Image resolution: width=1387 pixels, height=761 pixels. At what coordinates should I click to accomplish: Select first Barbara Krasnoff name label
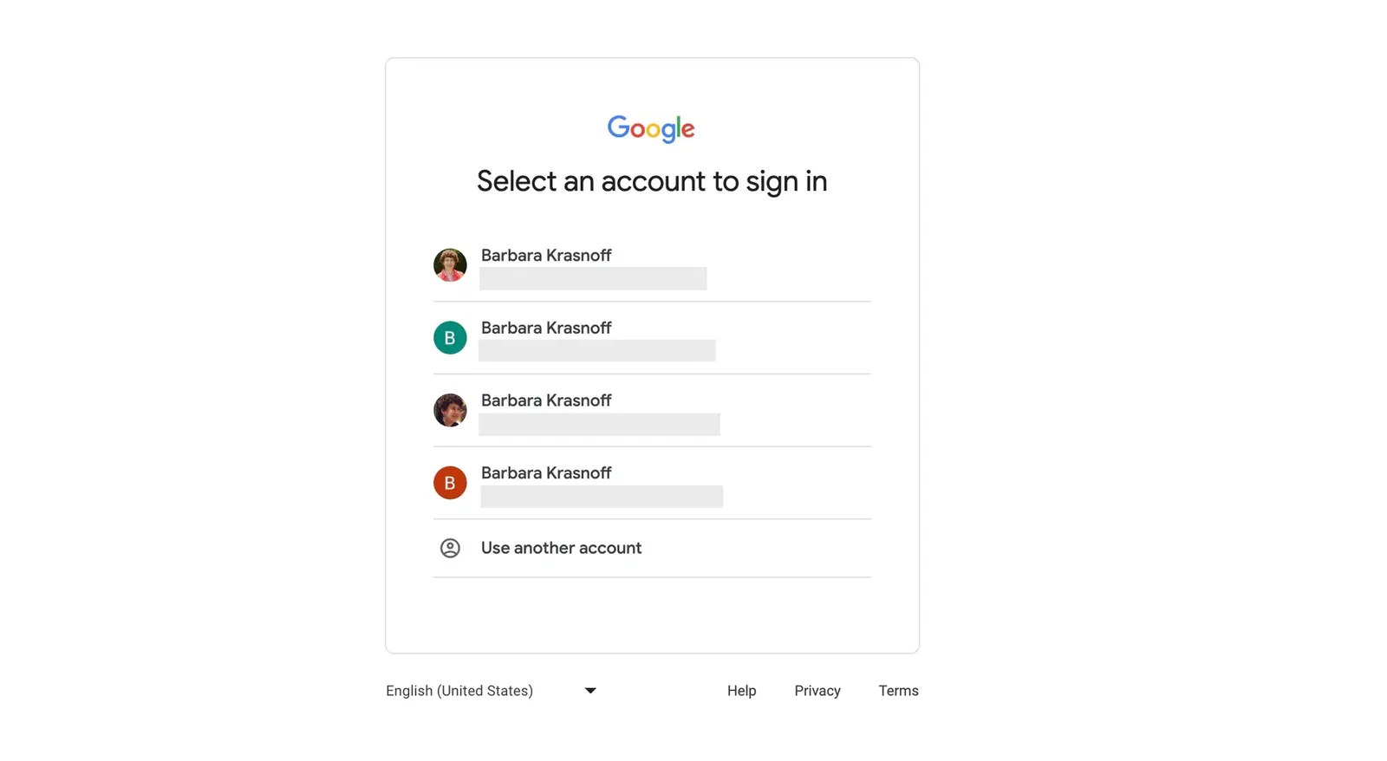[546, 256]
